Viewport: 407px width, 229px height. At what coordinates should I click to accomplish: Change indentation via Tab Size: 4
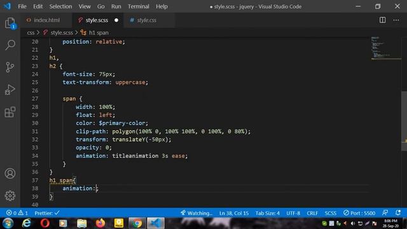click(267, 213)
